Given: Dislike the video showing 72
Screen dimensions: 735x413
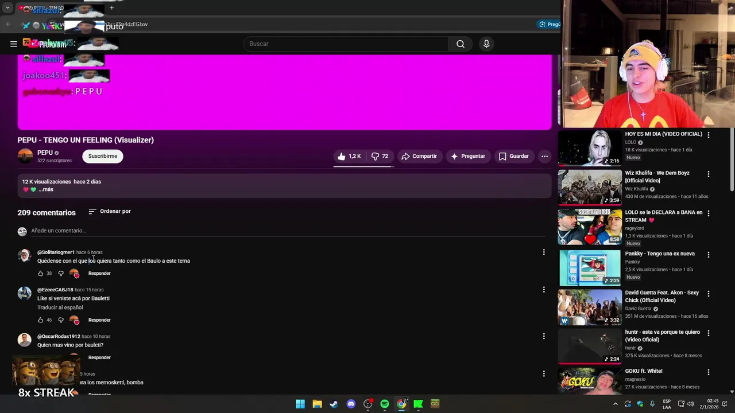Looking at the screenshot, I should (x=380, y=156).
